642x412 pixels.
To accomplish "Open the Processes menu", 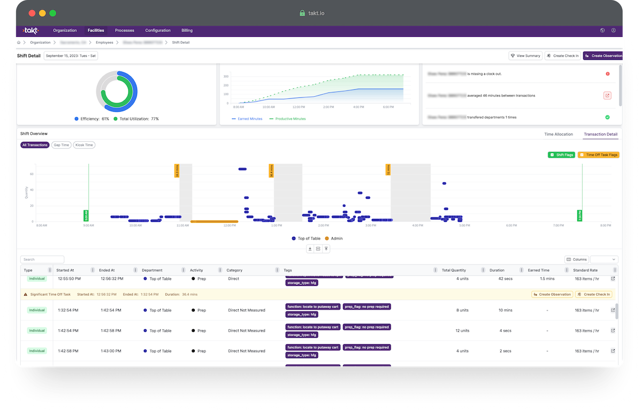I will pyautogui.click(x=125, y=30).
